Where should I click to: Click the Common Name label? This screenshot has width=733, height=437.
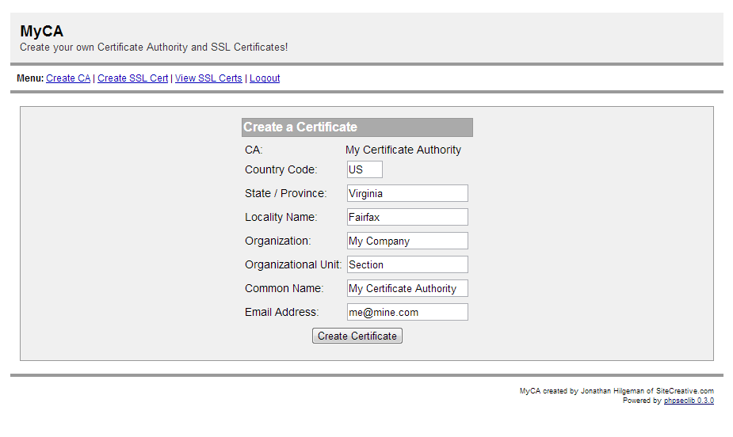coord(284,288)
